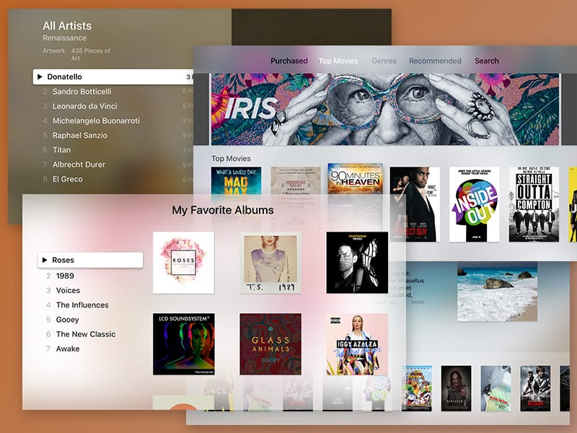Go to the Recommended tab
This screenshot has height=433, width=577.
[435, 61]
